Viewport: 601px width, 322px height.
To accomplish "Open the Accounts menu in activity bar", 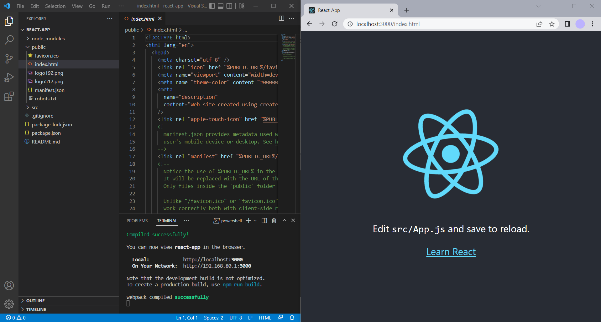I will coord(9,285).
